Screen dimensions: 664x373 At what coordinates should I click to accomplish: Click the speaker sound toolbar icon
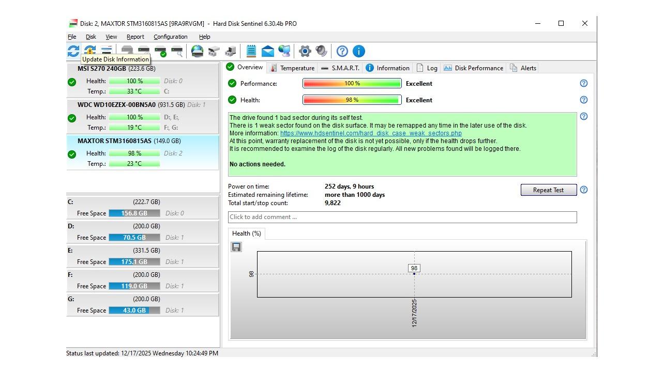321,51
